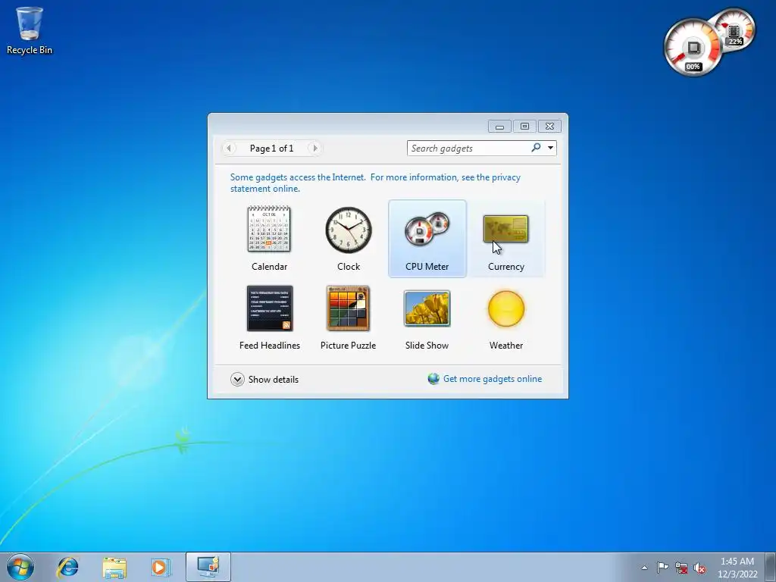
Task: Click the Desktop Gadget Gallery taskbar button
Action: tap(208, 567)
